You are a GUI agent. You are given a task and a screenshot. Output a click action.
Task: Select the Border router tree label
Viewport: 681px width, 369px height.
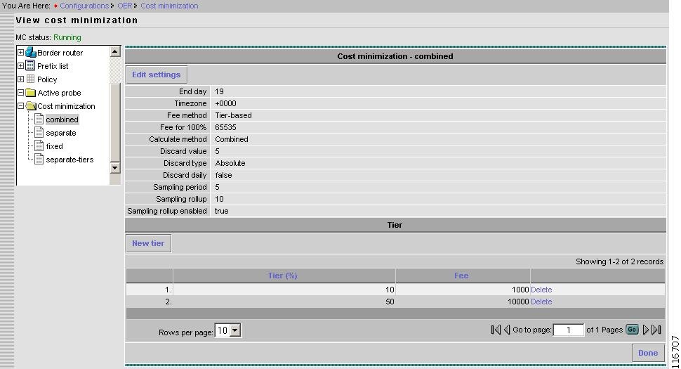click(x=60, y=53)
